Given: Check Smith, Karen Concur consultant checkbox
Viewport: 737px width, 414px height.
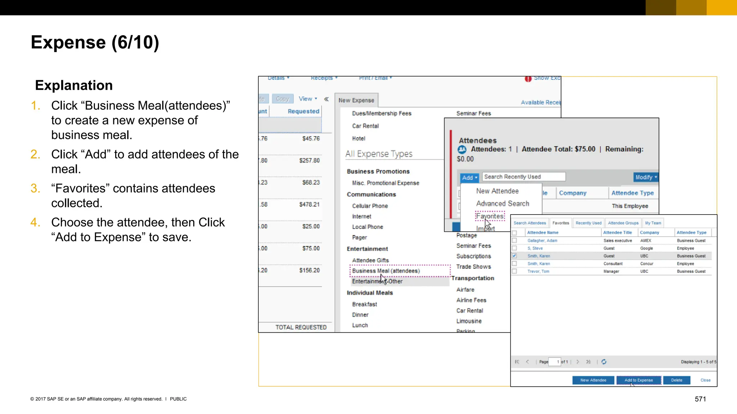Looking at the screenshot, I should click(x=514, y=263).
